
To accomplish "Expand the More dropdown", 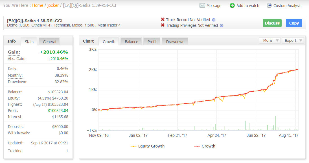I will click(269, 41).
